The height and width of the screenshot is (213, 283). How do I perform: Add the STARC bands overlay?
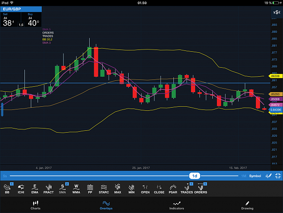click(x=104, y=189)
